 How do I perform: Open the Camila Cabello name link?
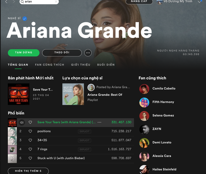pyautogui.click(x=164, y=89)
